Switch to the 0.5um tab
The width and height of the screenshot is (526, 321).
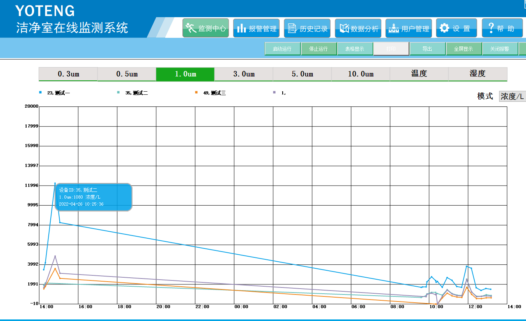(x=127, y=74)
